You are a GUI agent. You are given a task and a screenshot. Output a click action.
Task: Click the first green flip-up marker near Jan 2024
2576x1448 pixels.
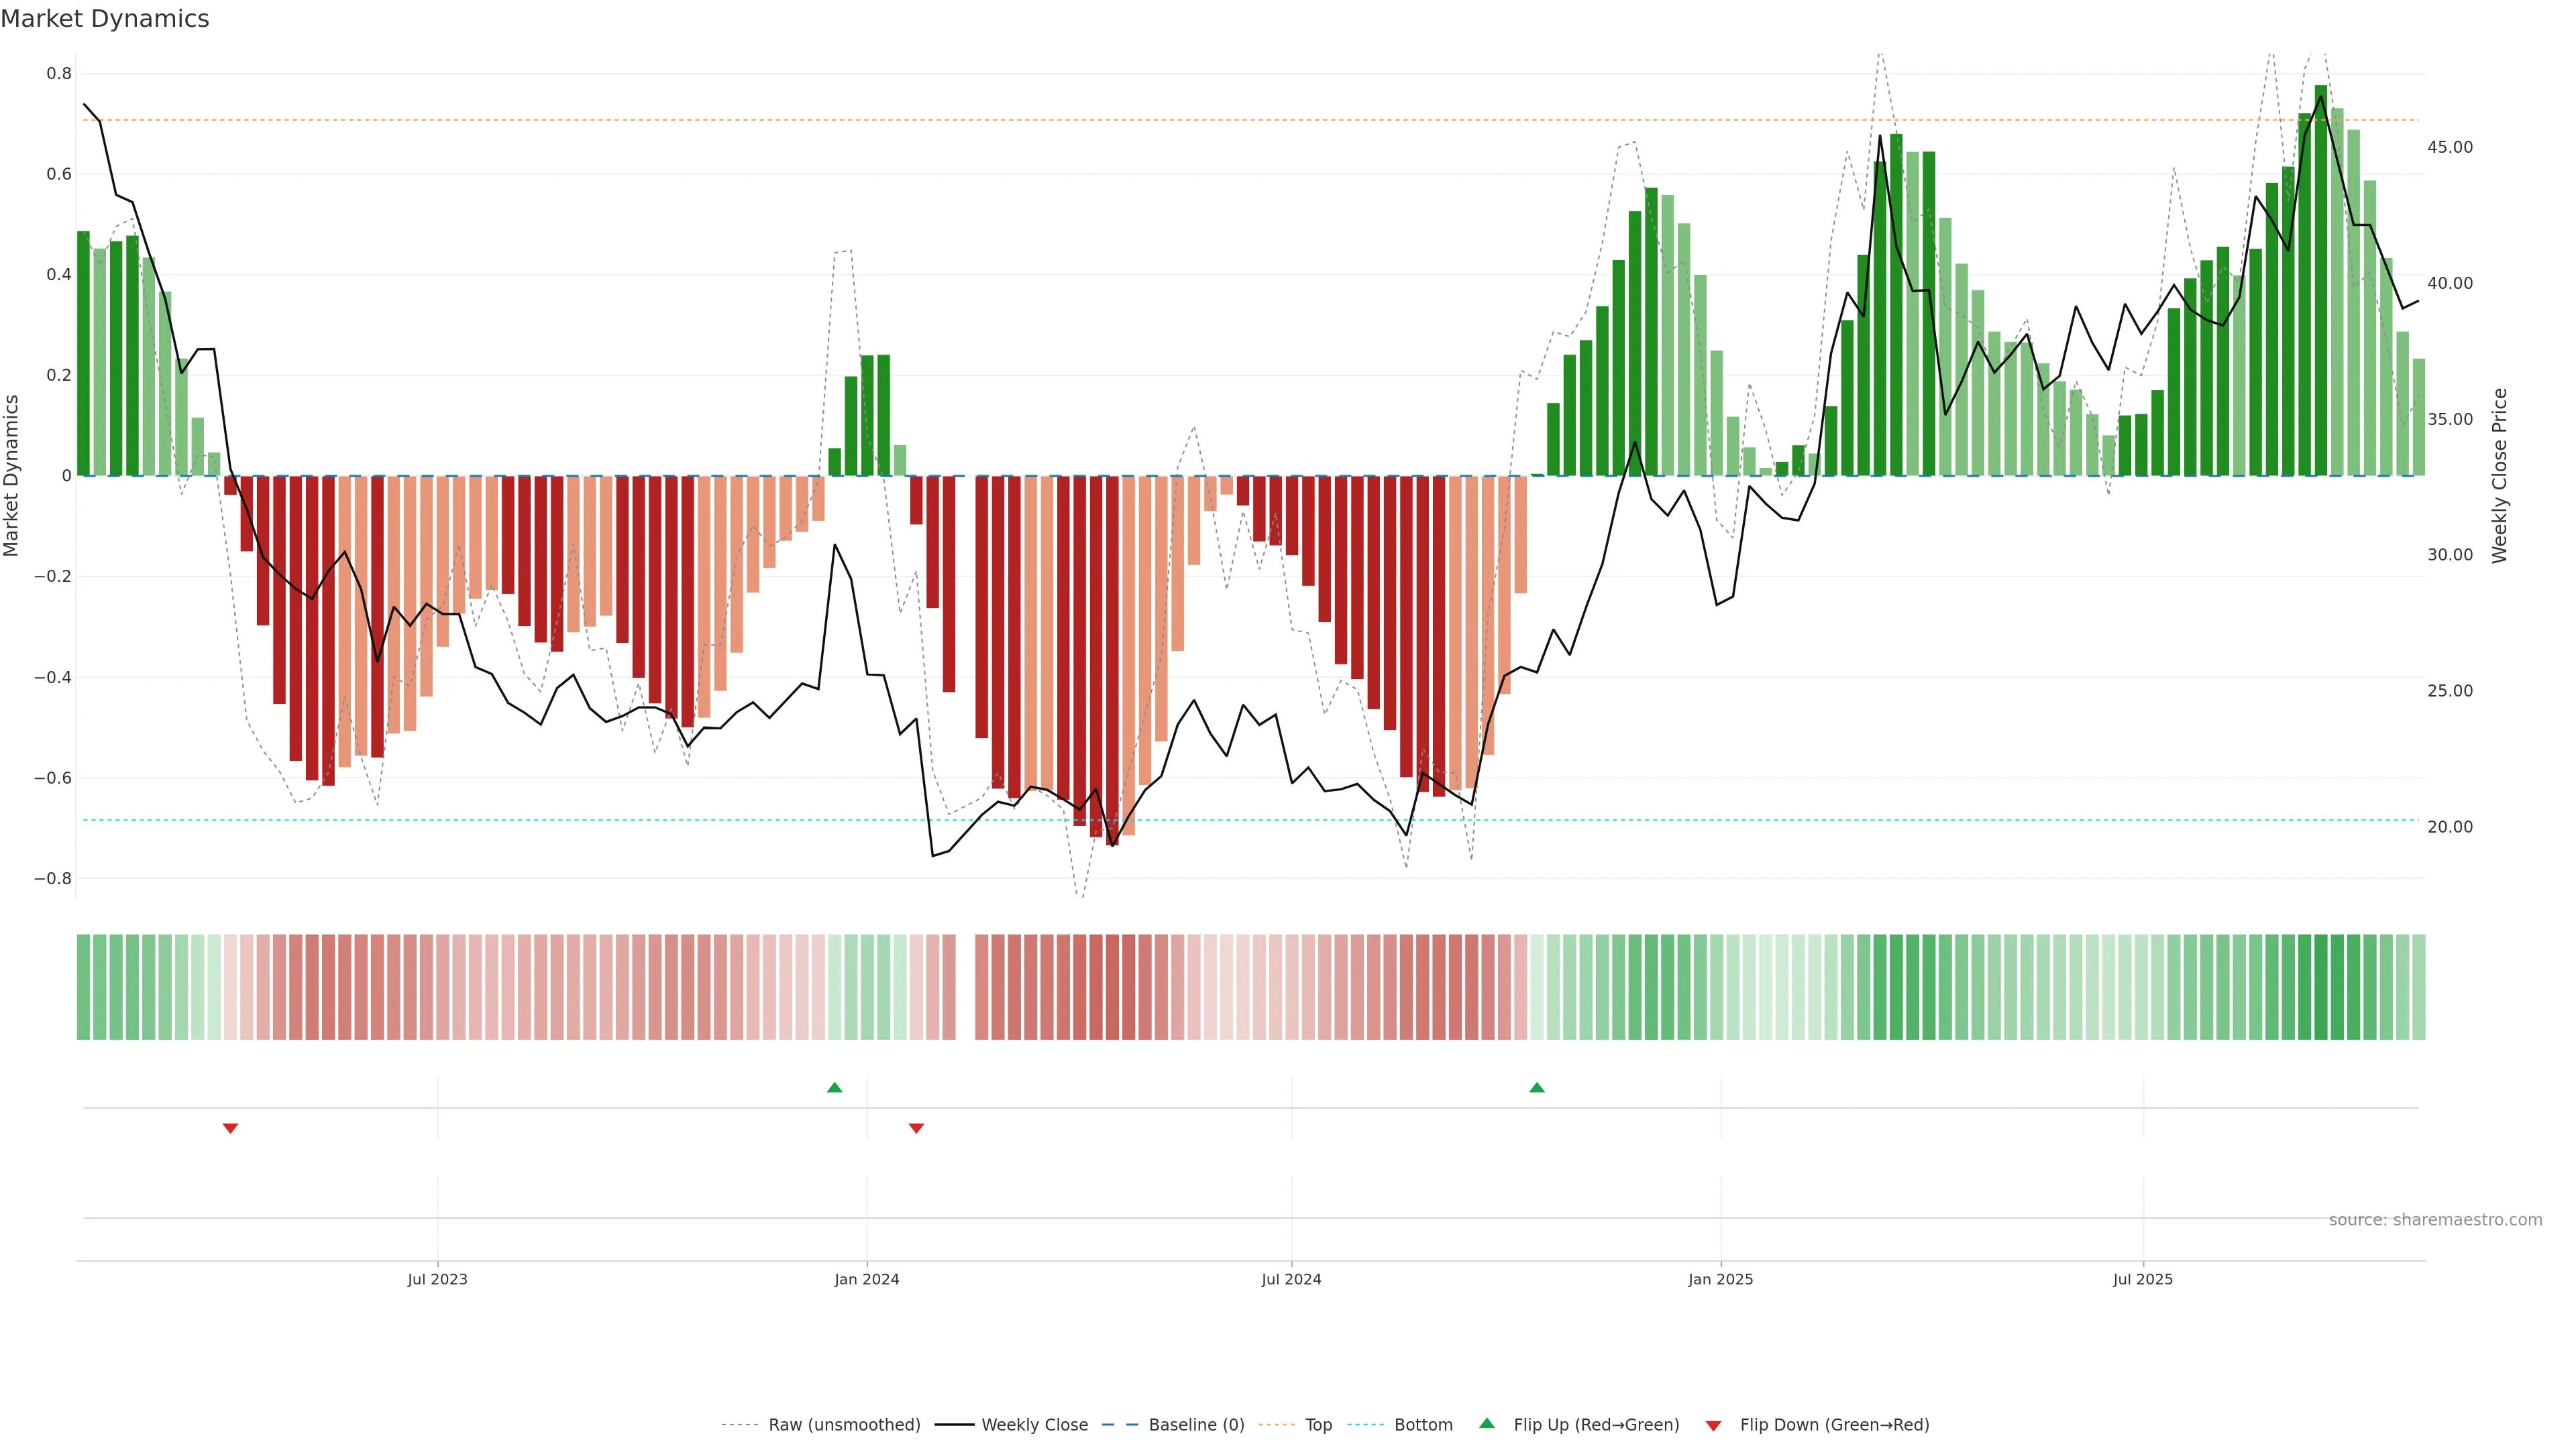[835, 1087]
